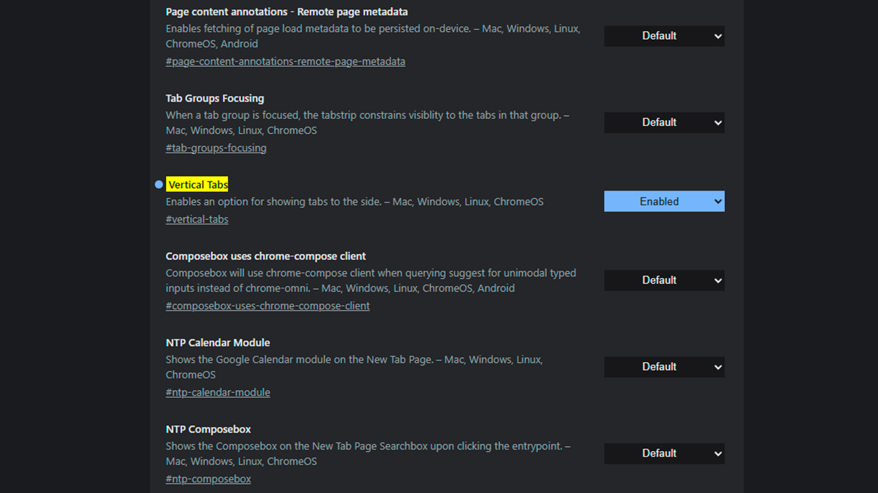
Task: Open the Page content annotations Default dropdown
Action: point(663,36)
